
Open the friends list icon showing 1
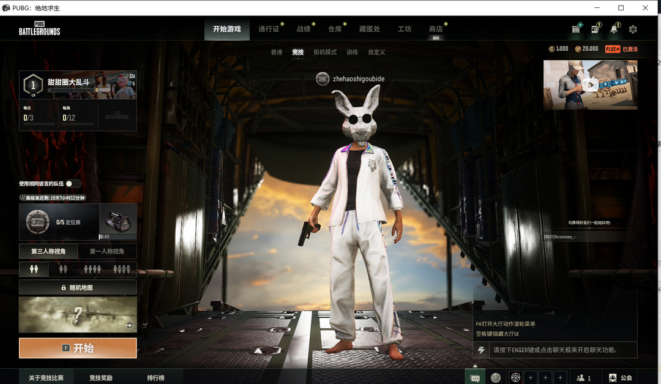[583, 378]
